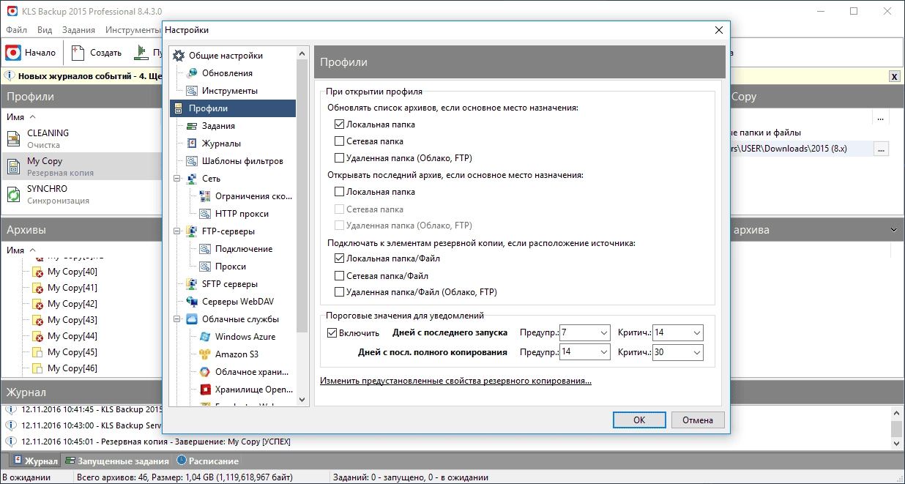Screen dimensions: 905x484
Task: Select My Copy profile in main window
Action: coord(82,166)
